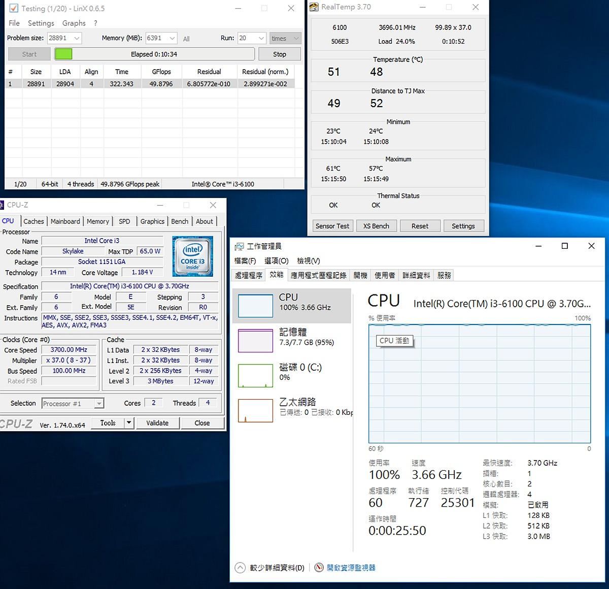Open the Bench tab in CPU-Z
Viewport: 609px width, 589px height.
[x=180, y=221]
